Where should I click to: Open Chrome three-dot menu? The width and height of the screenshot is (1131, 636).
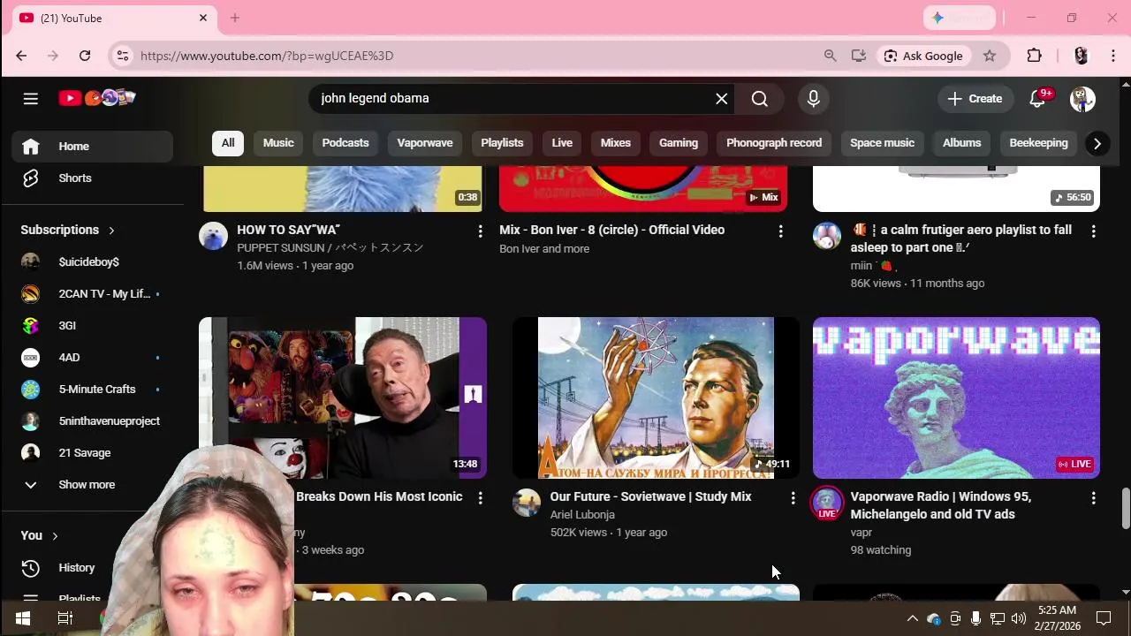[x=1112, y=56]
